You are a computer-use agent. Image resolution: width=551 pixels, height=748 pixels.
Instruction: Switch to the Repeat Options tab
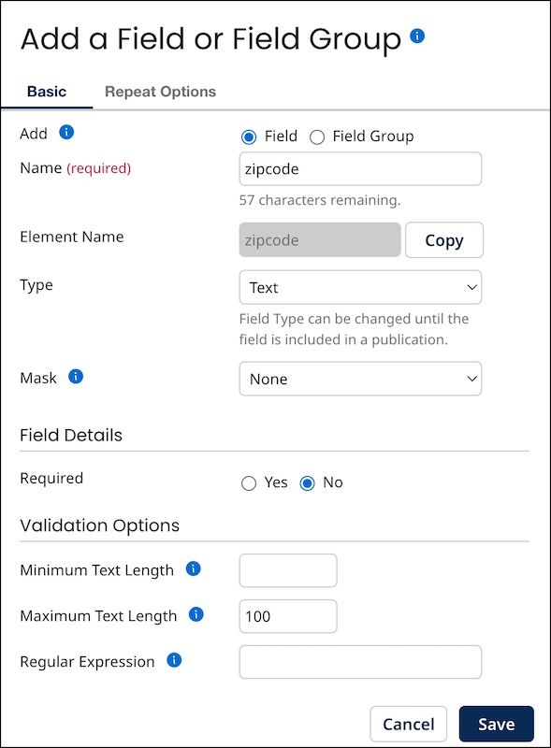tap(159, 91)
